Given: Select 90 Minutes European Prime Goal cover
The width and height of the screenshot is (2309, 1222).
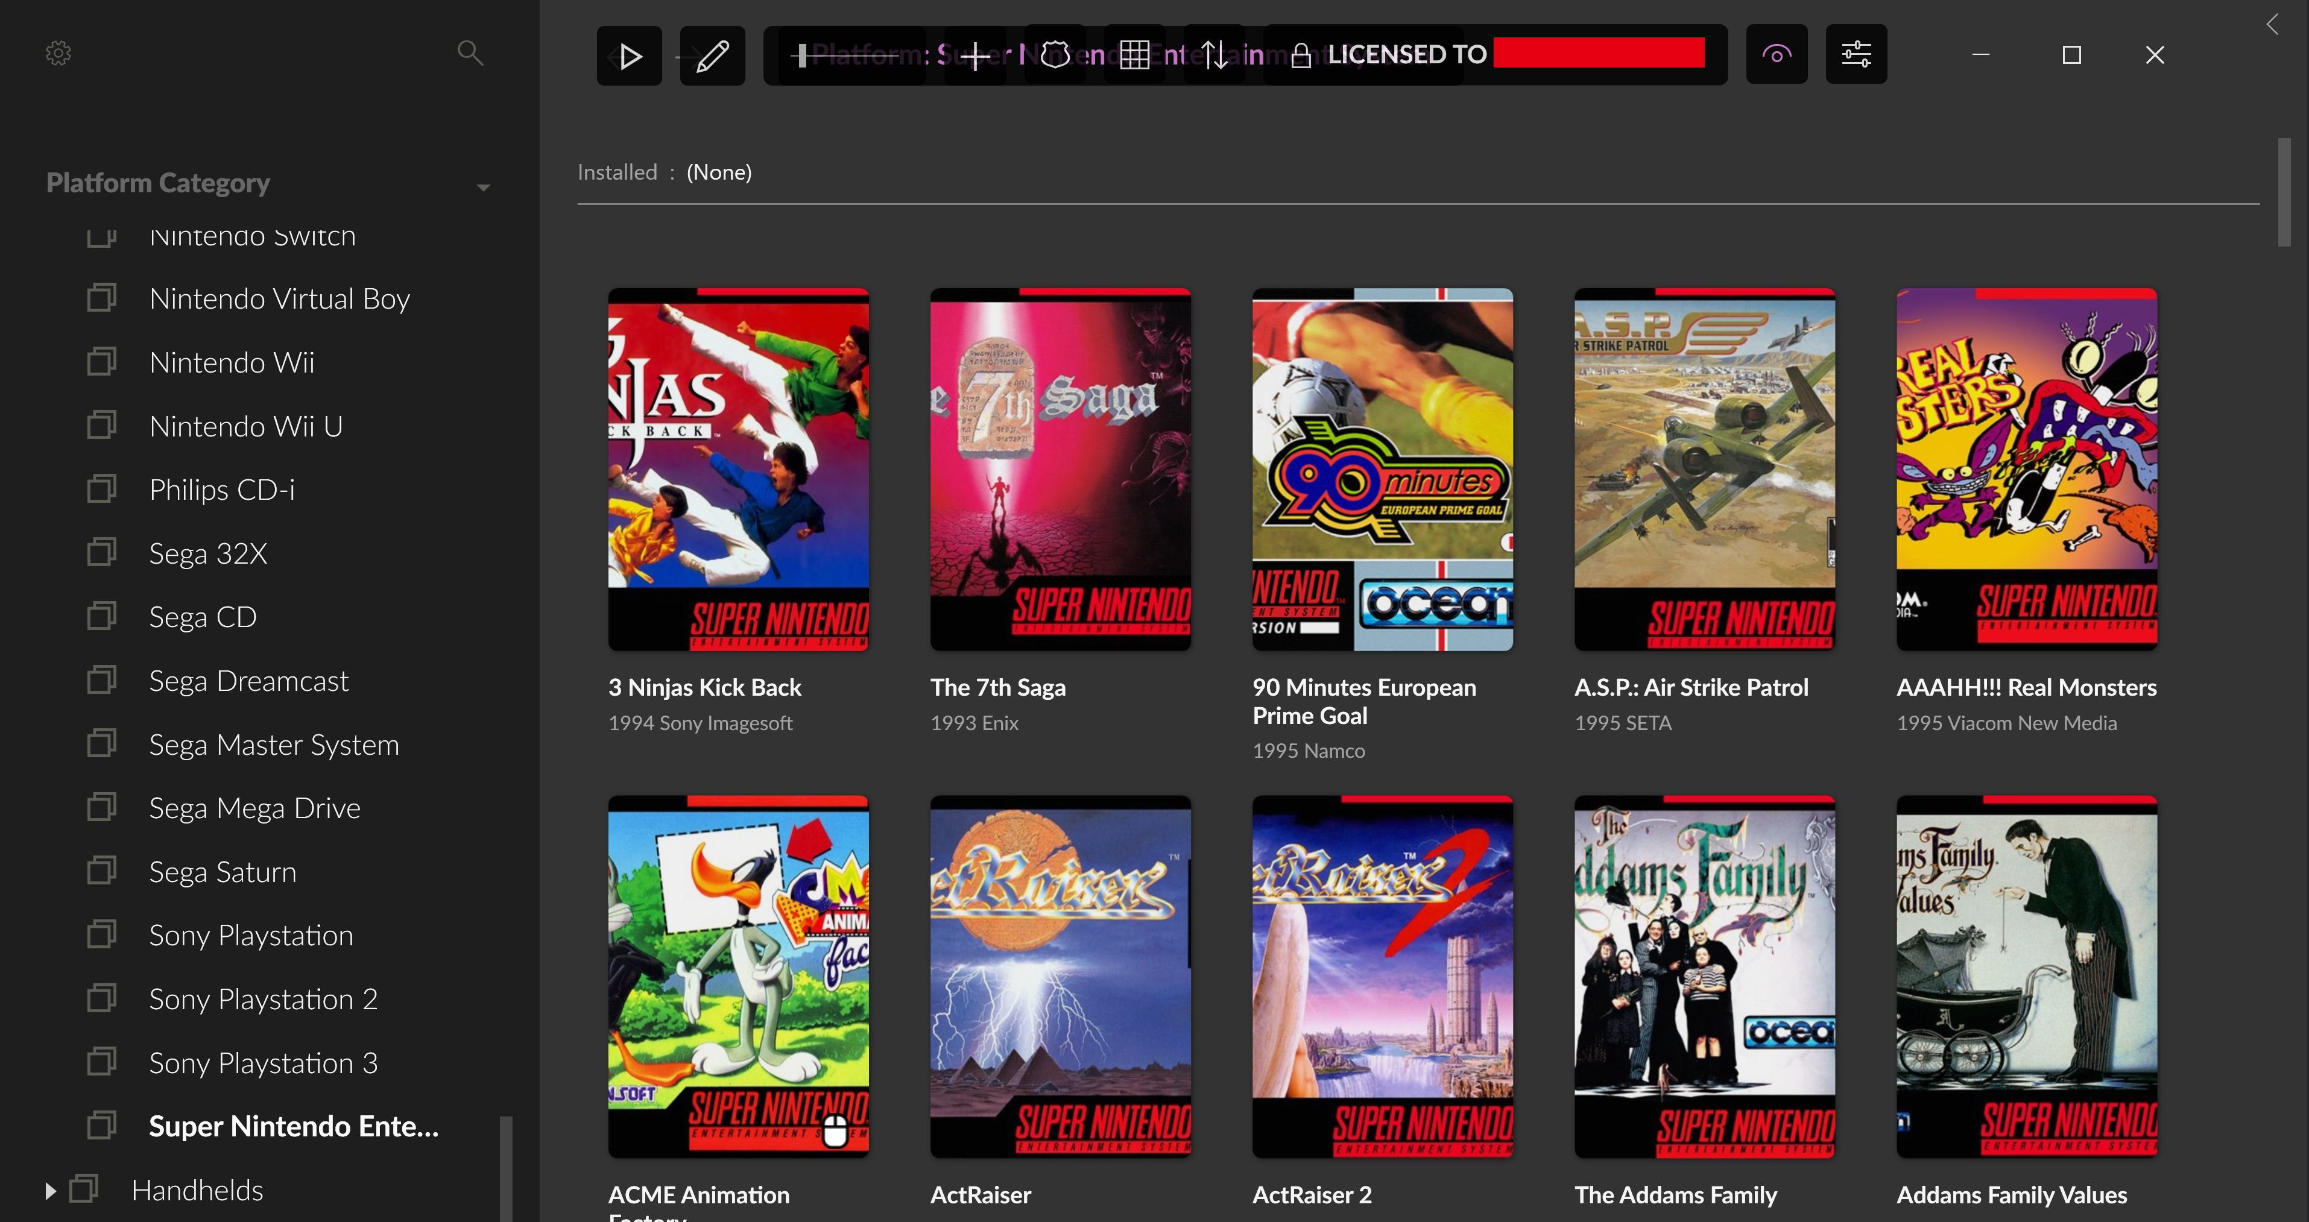Looking at the screenshot, I should click(x=1382, y=470).
